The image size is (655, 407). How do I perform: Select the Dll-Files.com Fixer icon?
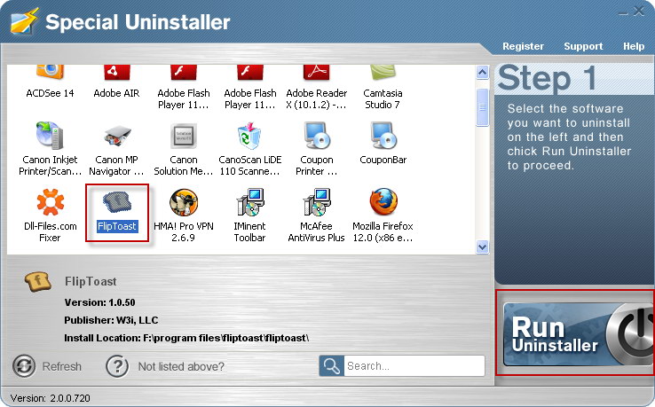(50, 202)
